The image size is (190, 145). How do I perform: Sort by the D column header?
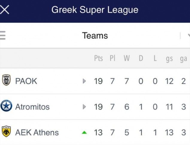(x=141, y=58)
